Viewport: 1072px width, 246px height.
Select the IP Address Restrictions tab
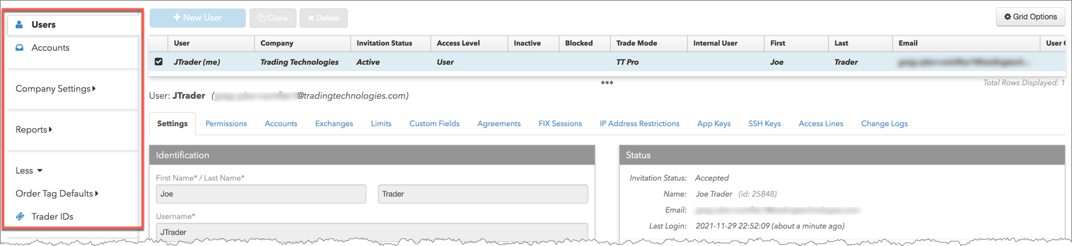(x=640, y=124)
